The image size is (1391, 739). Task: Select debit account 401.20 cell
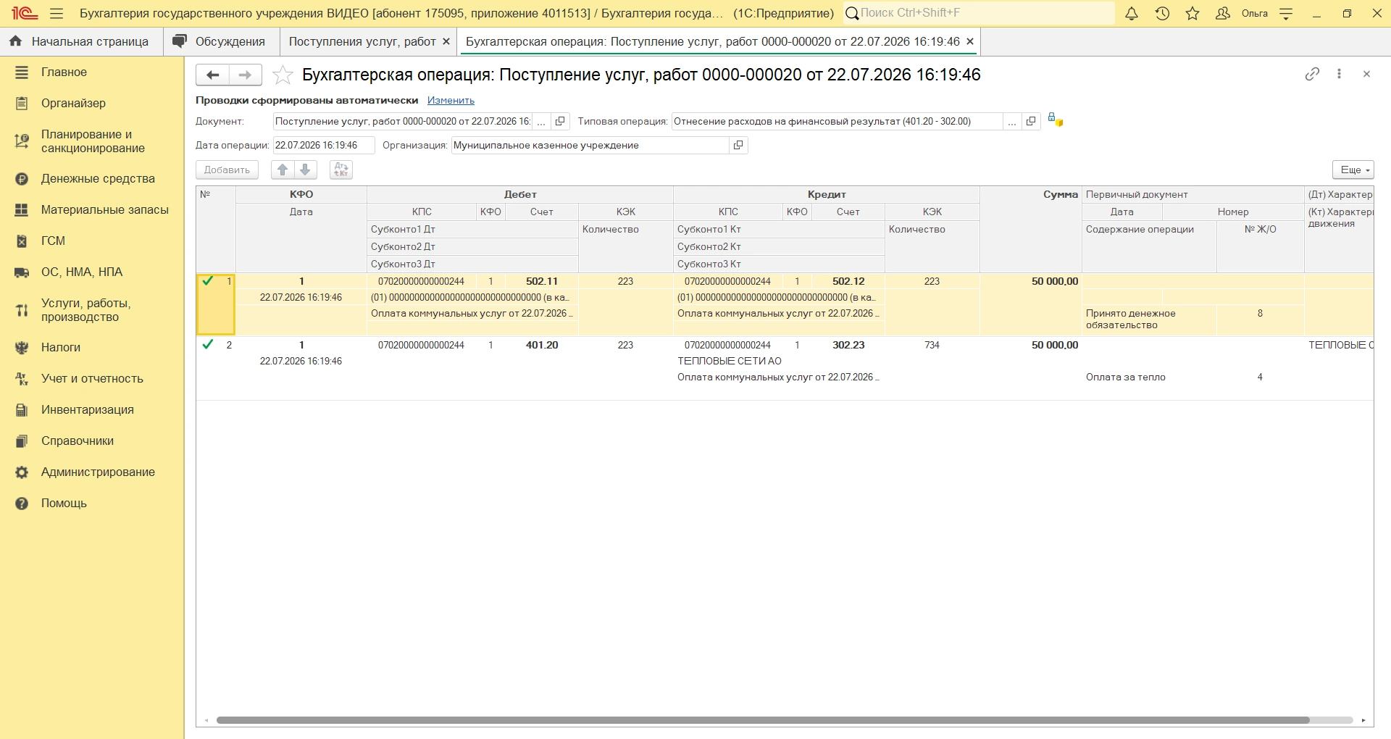542,345
